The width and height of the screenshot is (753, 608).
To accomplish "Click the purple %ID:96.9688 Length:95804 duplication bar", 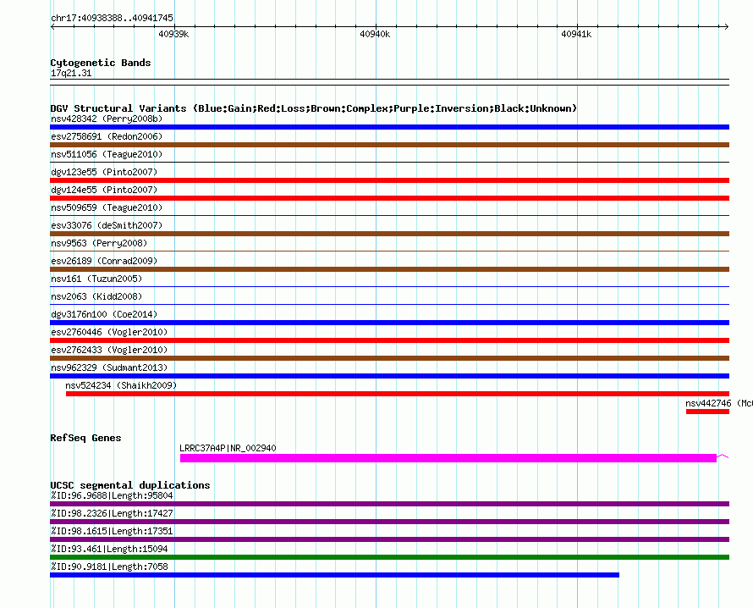I will 389,504.
